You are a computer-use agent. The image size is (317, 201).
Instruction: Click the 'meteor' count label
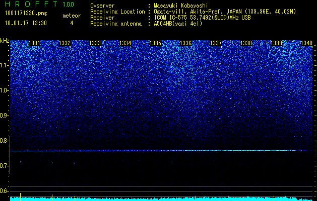point(72,16)
